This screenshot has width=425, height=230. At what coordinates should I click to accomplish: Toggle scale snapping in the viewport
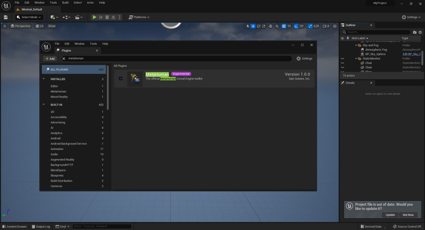click(310, 26)
